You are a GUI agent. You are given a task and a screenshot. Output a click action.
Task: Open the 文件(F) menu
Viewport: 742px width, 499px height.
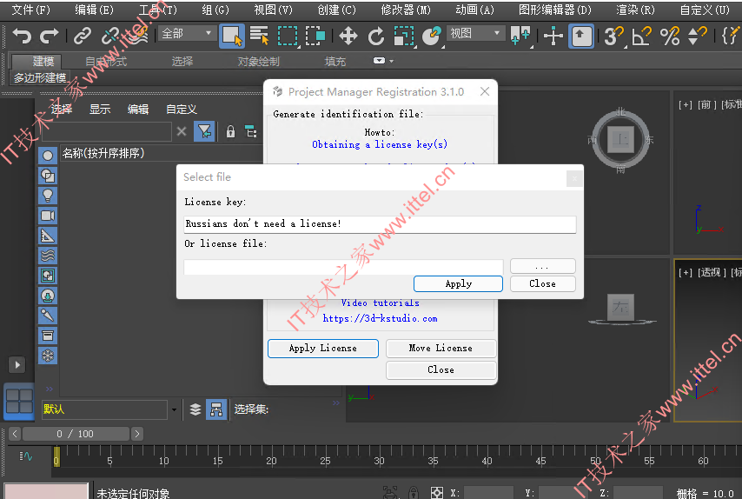pyautogui.click(x=30, y=10)
